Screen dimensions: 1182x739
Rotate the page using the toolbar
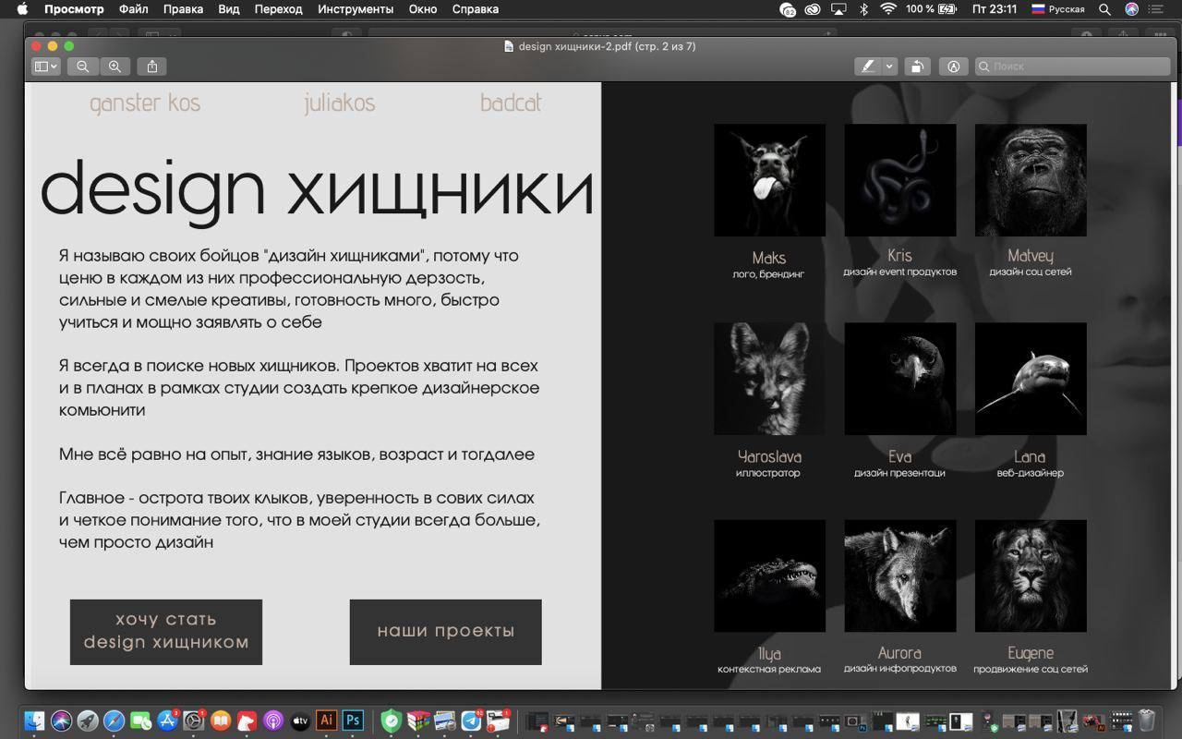(917, 67)
